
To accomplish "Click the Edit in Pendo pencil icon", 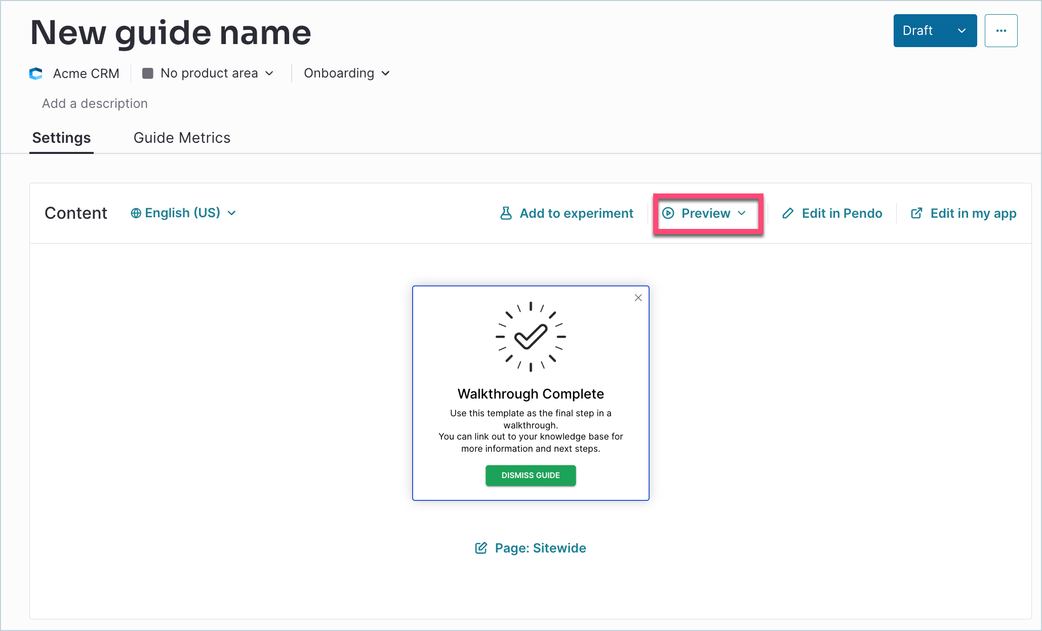I will point(788,213).
